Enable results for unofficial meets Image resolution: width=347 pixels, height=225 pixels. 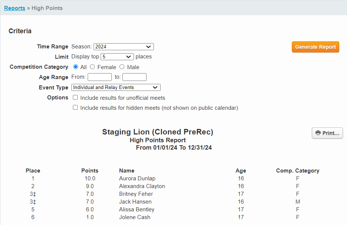(75, 97)
